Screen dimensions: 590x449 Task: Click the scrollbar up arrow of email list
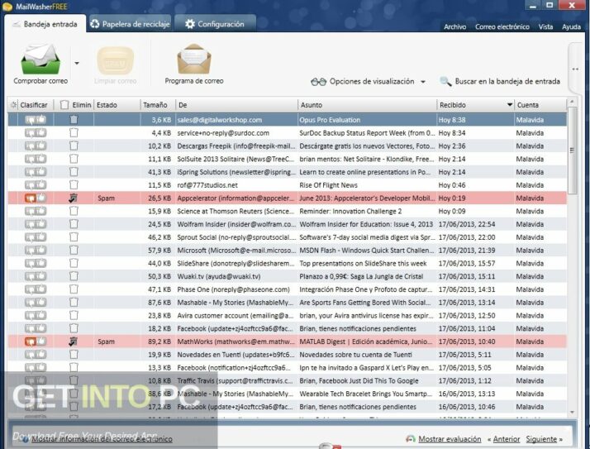click(572, 102)
